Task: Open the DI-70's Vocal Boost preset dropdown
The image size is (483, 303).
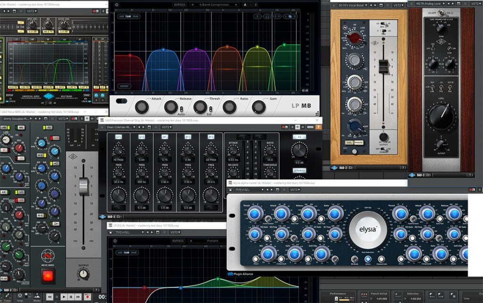Action: tap(352, 5)
